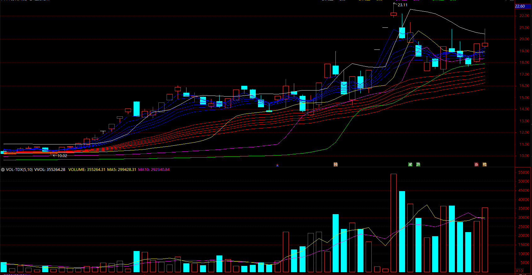This screenshot has height=275, width=532.
Task: Click the VVOL: 355264.28 value
Action: pyautogui.click(x=50, y=170)
